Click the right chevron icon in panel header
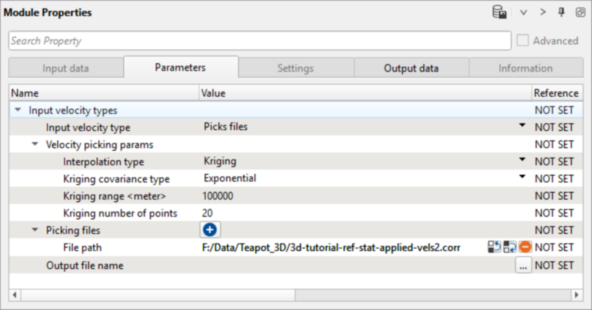Image resolution: width=592 pixels, height=310 pixels. tap(543, 12)
